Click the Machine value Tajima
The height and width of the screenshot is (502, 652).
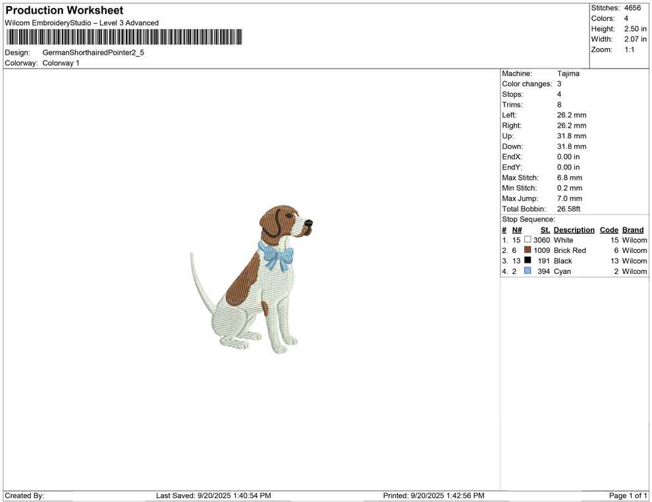(x=568, y=74)
